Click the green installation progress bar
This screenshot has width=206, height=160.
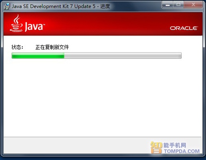(96, 56)
